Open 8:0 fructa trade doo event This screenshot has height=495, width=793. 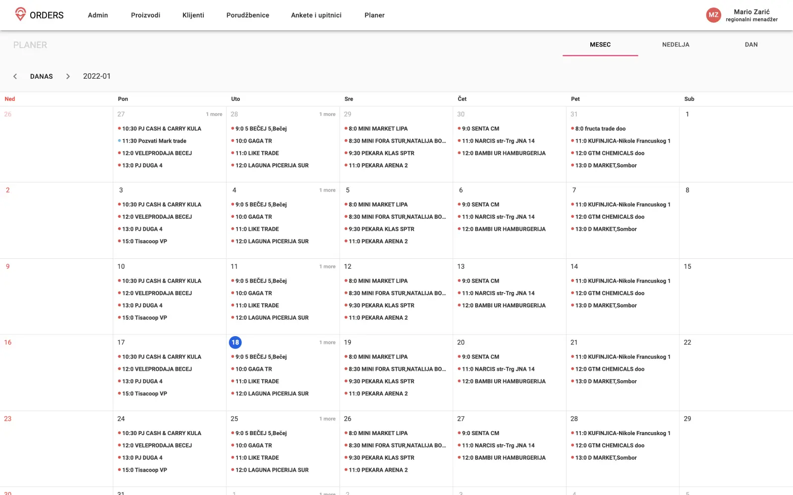600,129
